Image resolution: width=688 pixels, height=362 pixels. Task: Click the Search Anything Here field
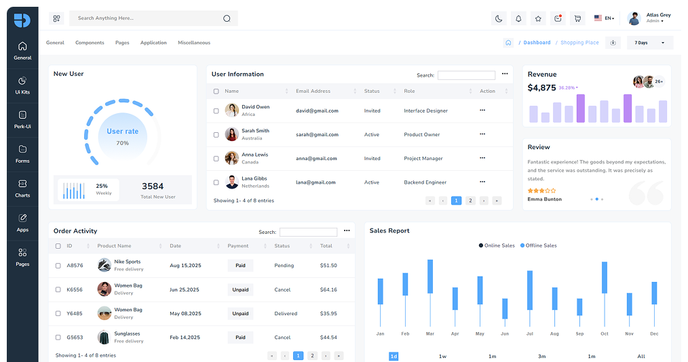coord(149,18)
